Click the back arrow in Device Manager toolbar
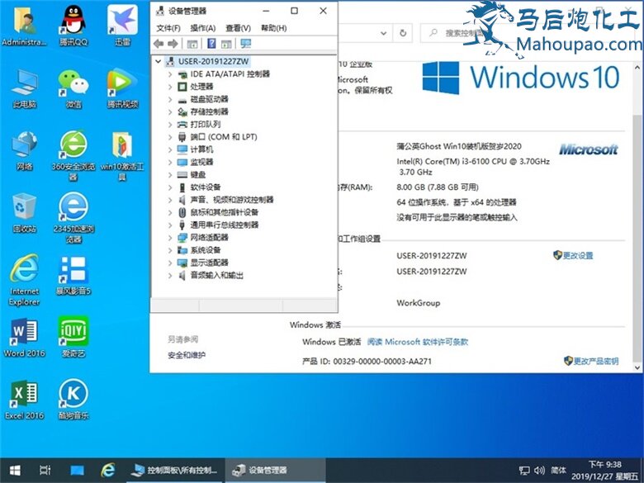 coord(158,44)
